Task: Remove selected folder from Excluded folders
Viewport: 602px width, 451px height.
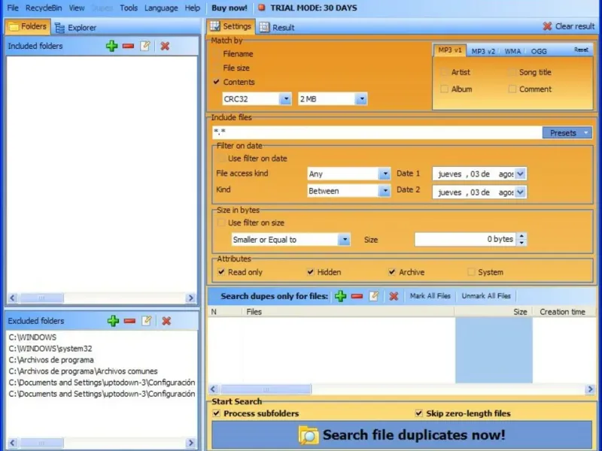Action: pos(129,321)
